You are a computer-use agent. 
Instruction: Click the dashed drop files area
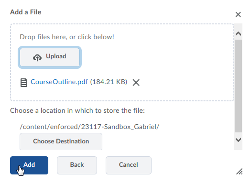coord(122,63)
